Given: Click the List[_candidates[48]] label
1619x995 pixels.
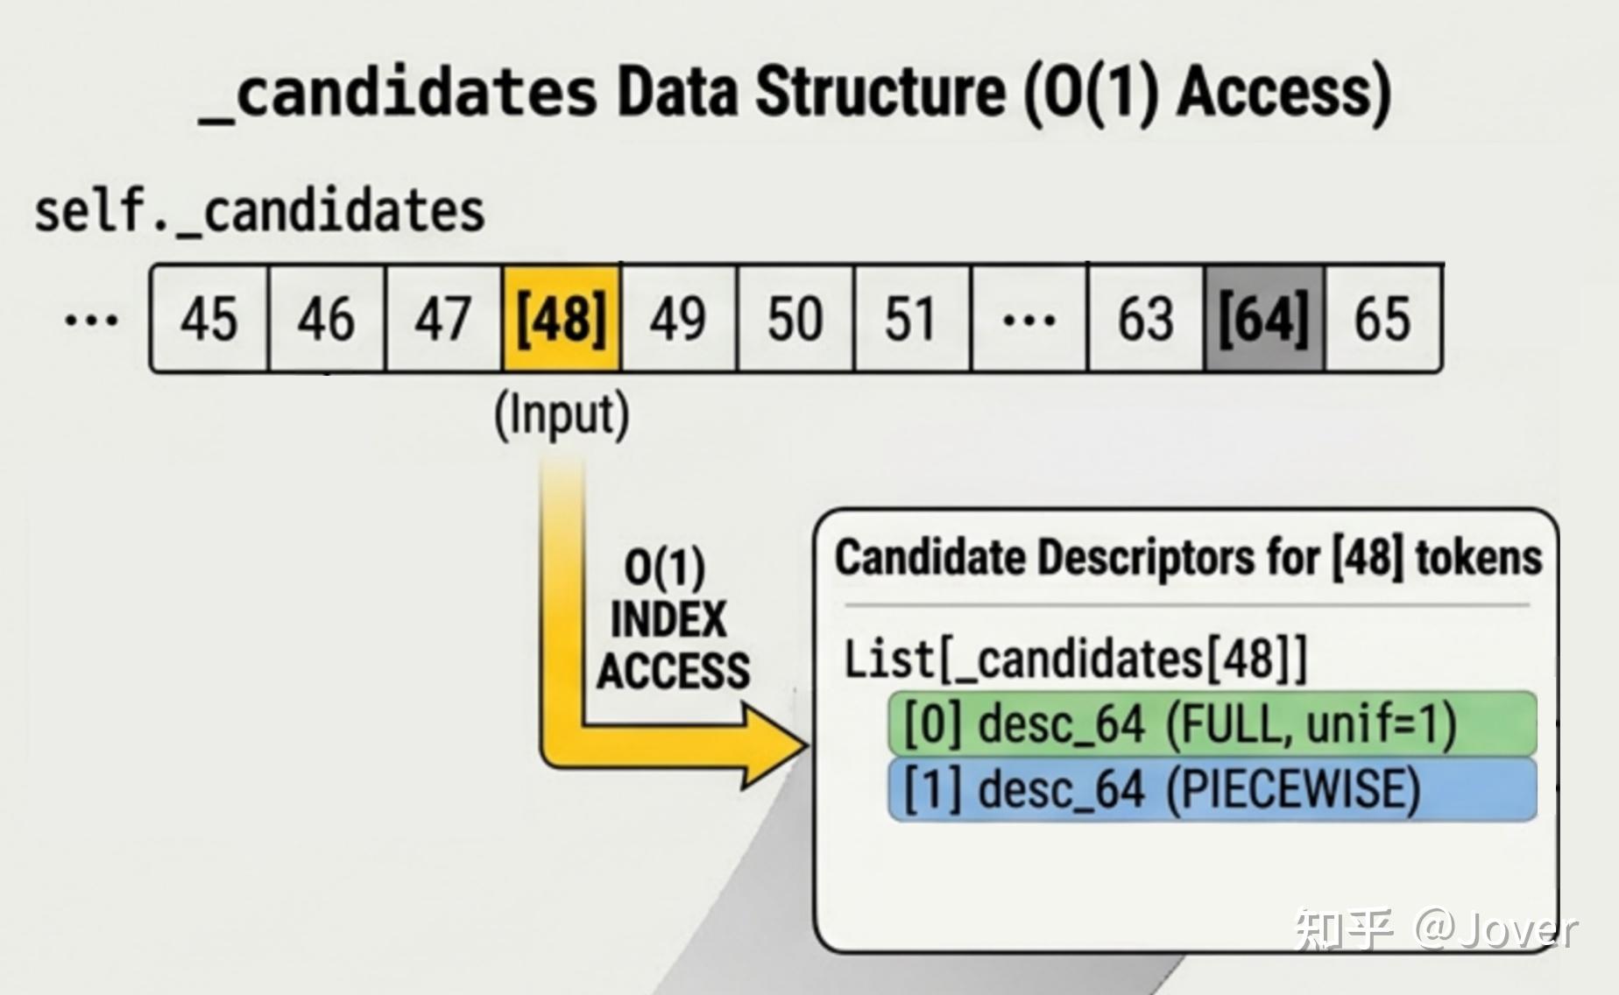Looking at the screenshot, I should (1076, 659).
